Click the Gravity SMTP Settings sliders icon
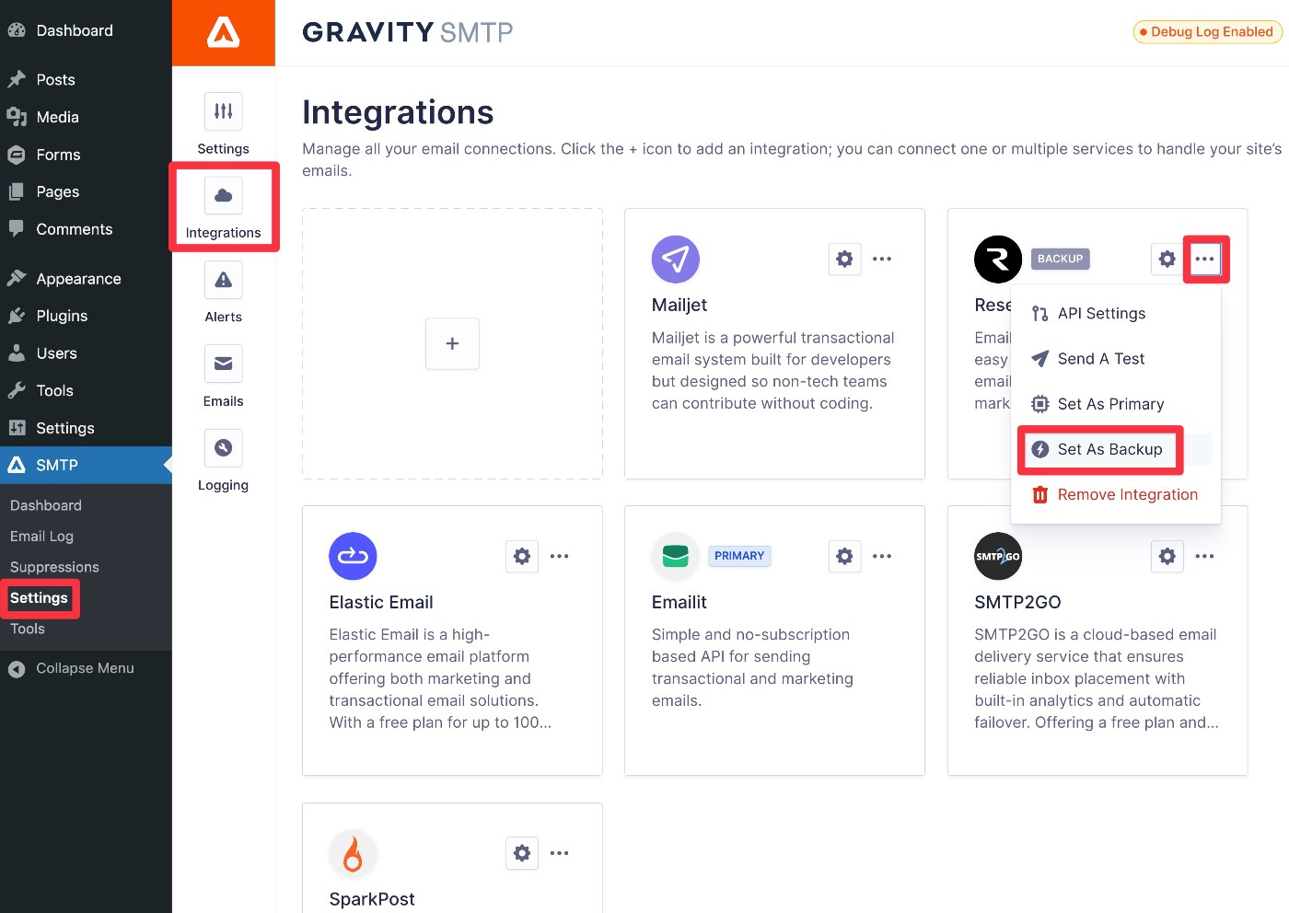The image size is (1289, 913). 223,112
